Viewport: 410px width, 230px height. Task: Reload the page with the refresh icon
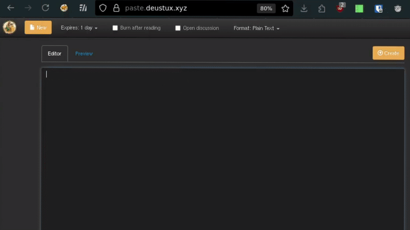click(x=46, y=8)
